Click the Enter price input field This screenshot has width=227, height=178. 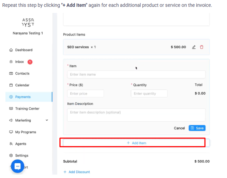pos(86,93)
